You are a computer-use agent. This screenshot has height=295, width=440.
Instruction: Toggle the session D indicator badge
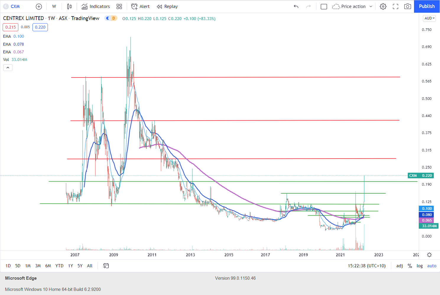[113, 18]
